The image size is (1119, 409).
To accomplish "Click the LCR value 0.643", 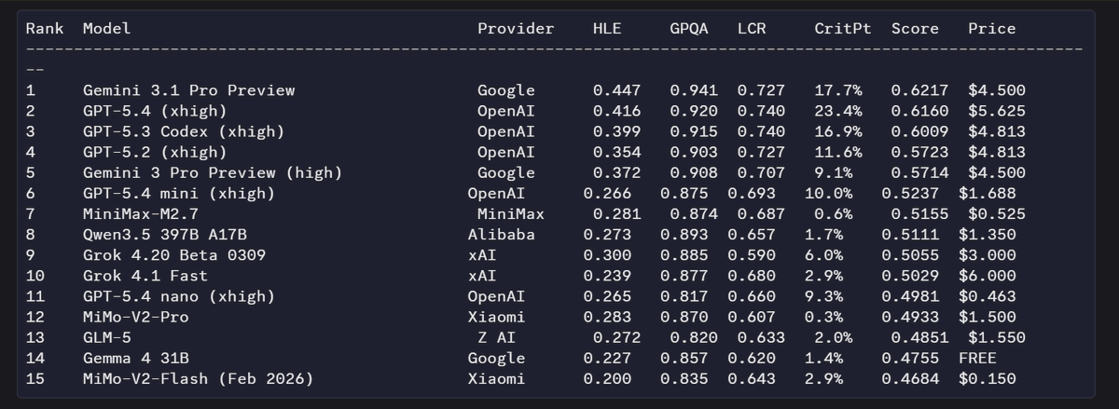I will click(752, 378).
